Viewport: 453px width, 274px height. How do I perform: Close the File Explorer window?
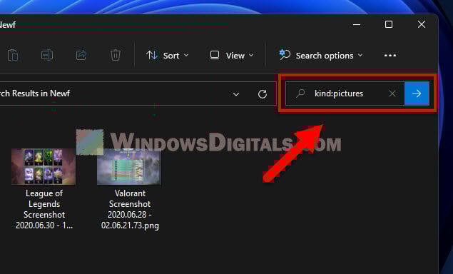point(422,24)
